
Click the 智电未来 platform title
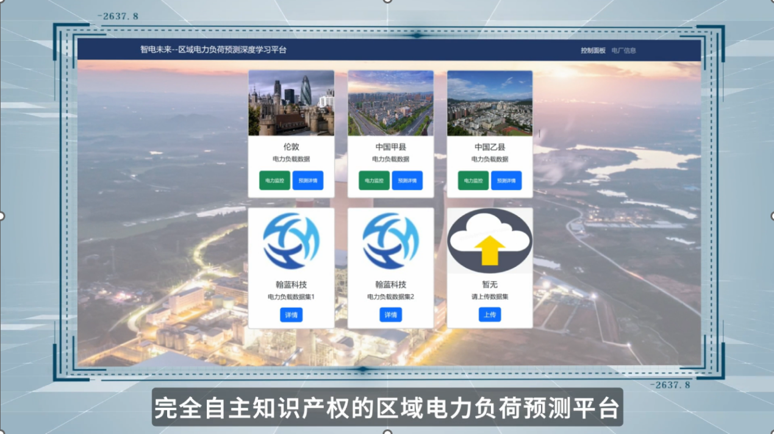click(213, 50)
